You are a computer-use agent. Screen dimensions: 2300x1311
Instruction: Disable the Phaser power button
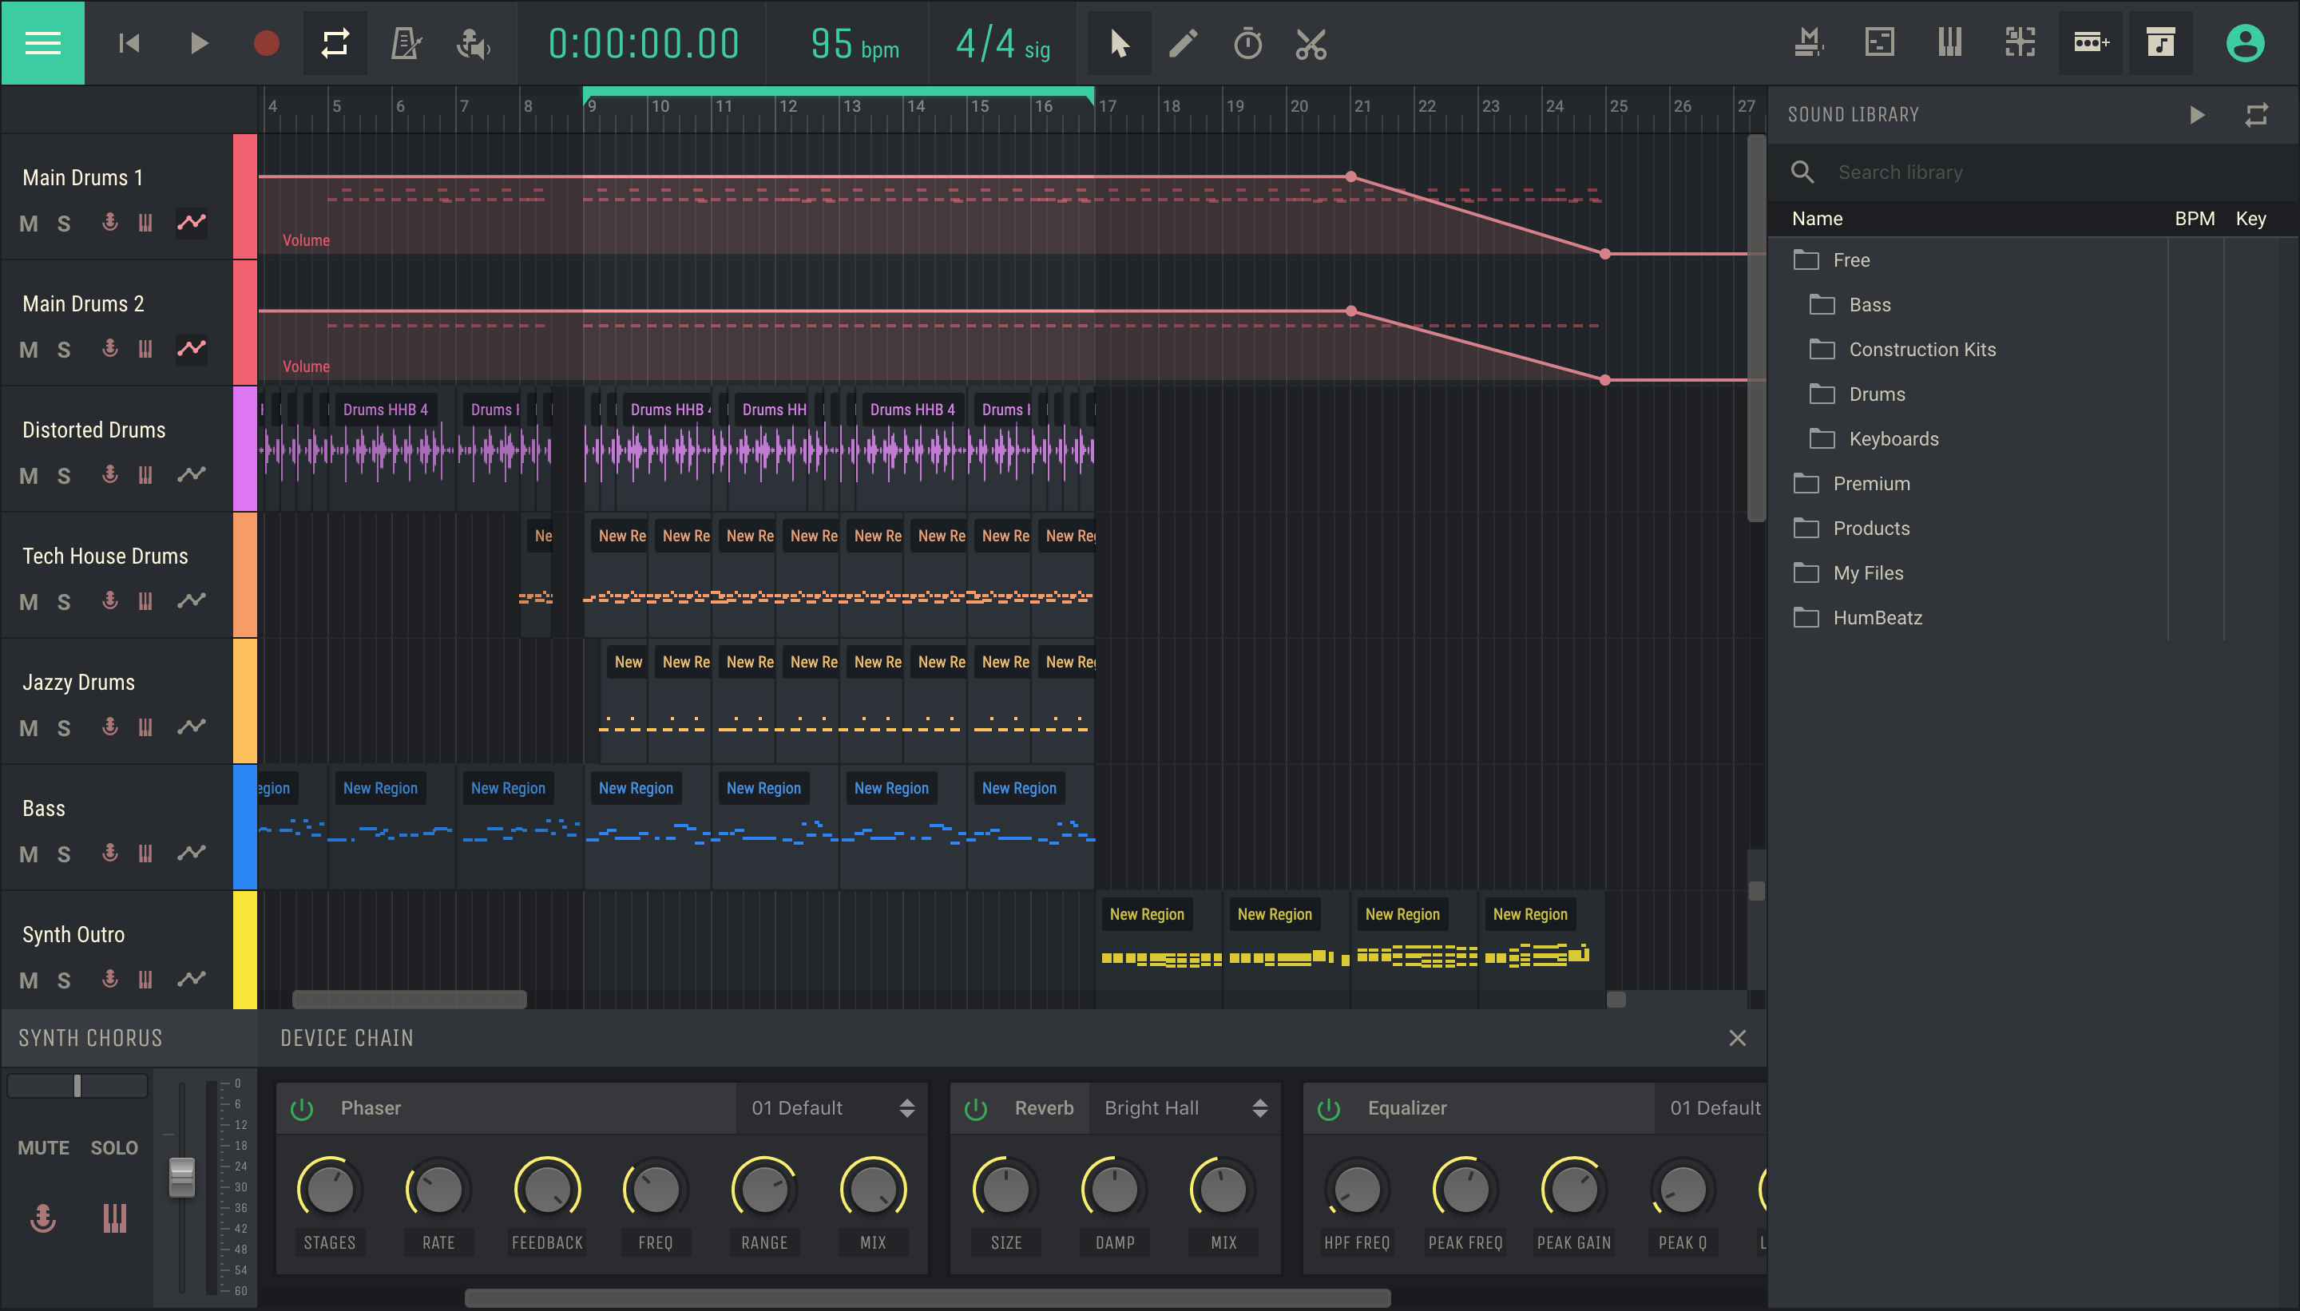coord(302,1108)
